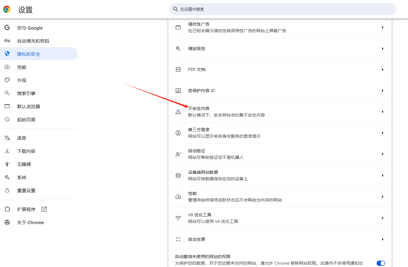Open 起始页面 settings section
The image size is (408, 267).
coord(39,119)
